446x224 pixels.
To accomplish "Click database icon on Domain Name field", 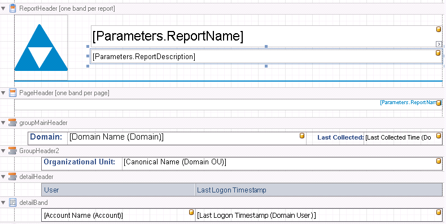I will click(302, 136).
